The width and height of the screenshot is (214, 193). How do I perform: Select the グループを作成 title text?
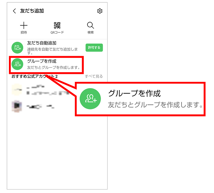pos(42,61)
